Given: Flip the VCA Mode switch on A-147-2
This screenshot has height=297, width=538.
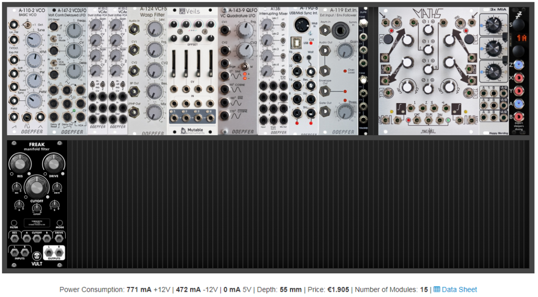Looking at the screenshot, I should [54, 64].
